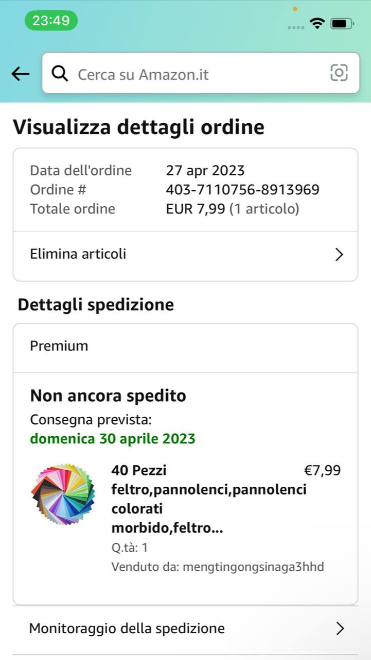Image resolution: width=371 pixels, height=660 pixels.
Task: Tap seller name mengtingongsinaga3hhd
Action: pos(253,567)
